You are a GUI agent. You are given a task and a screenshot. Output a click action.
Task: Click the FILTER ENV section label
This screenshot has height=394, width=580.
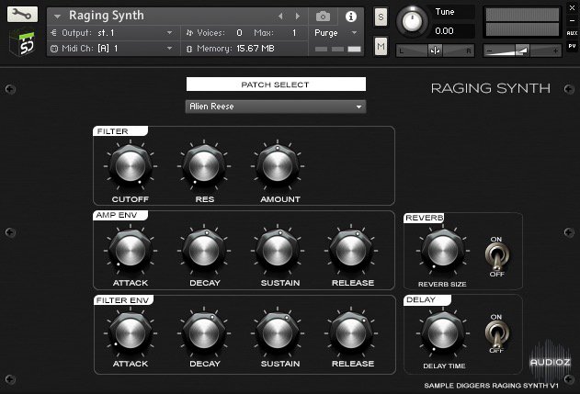(x=122, y=300)
